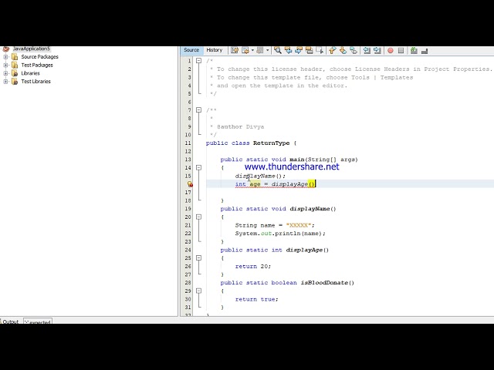Click the class name ReturnType in code
The width and height of the screenshot is (494, 370).
click(271, 143)
